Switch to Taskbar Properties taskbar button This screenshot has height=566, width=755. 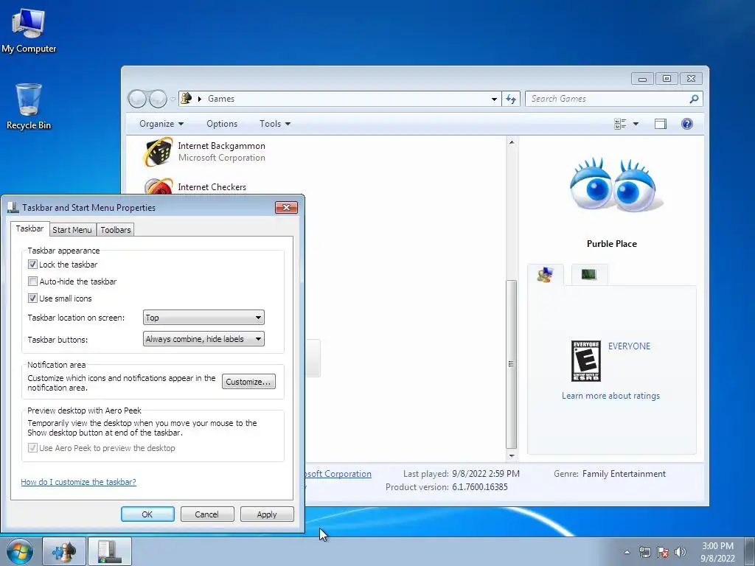pyautogui.click(x=110, y=551)
